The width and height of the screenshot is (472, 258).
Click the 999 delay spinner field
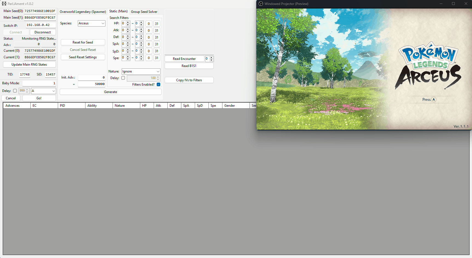tap(24, 91)
